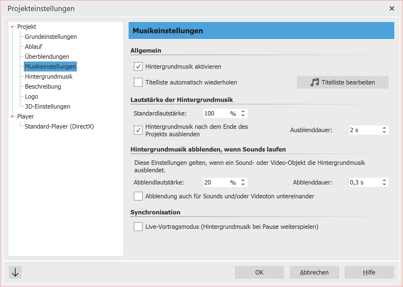Select 3D-Einstellungen in the sidebar
Image resolution: width=403 pixels, height=287 pixels.
point(47,106)
